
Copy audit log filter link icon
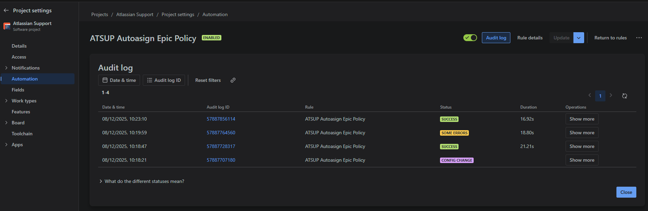[233, 80]
